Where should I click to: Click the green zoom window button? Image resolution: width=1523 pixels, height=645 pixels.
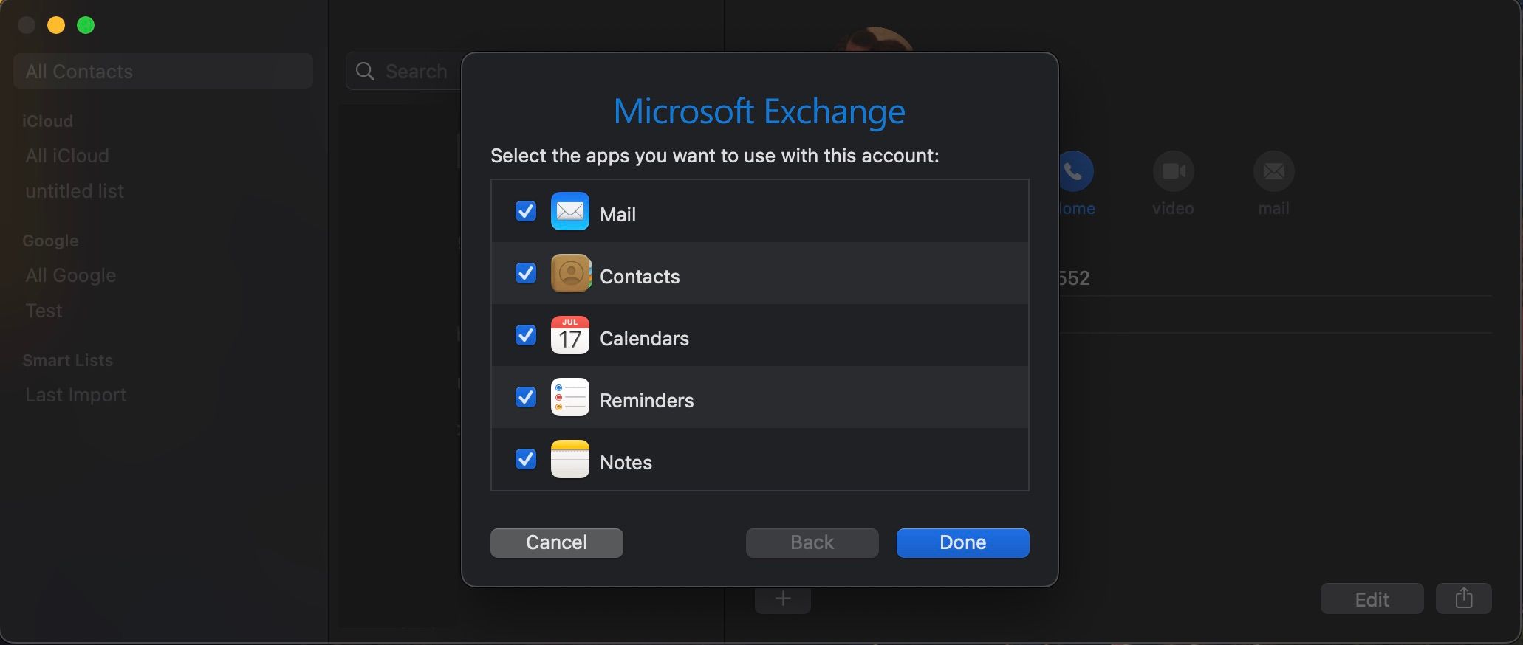[x=86, y=25]
